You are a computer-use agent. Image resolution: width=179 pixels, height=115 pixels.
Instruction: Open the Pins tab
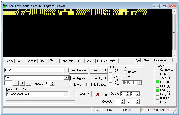click(42, 61)
